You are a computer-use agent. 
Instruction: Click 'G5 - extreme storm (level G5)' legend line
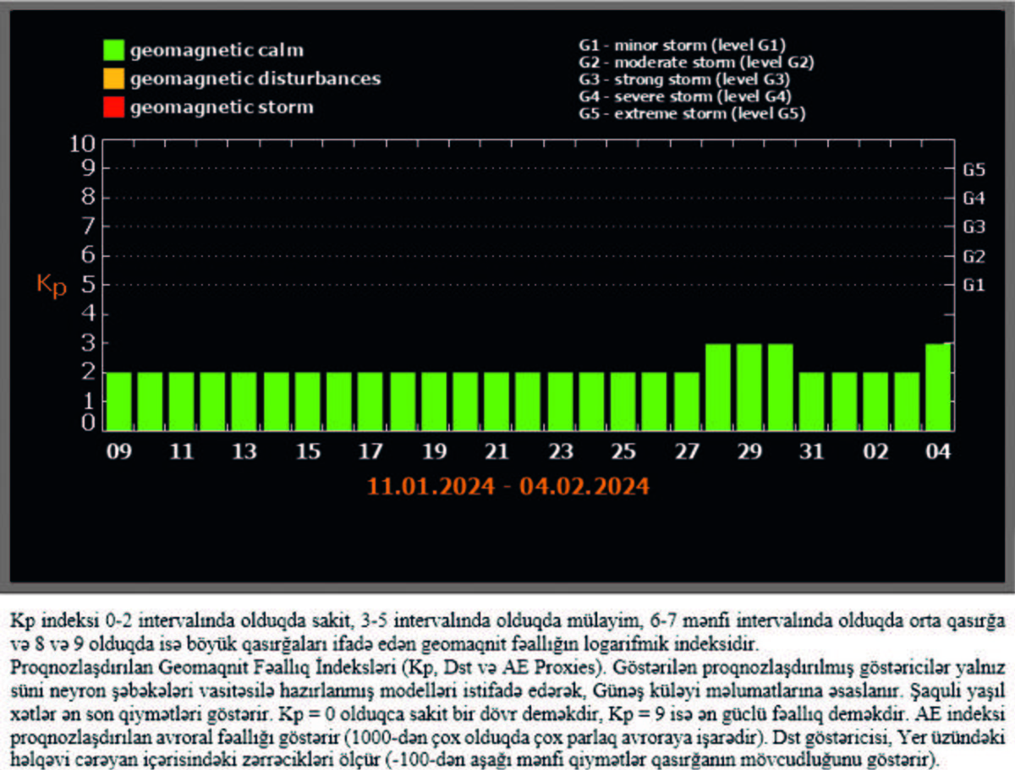[x=693, y=112]
